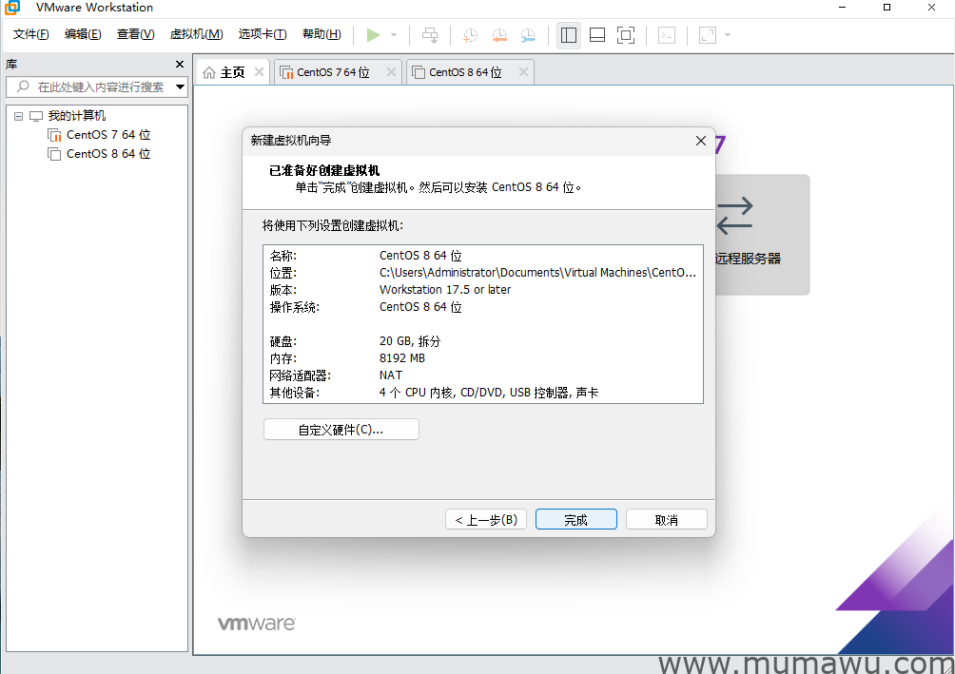
Task: Click the 上一步(B) back button
Action: pos(485,520)
